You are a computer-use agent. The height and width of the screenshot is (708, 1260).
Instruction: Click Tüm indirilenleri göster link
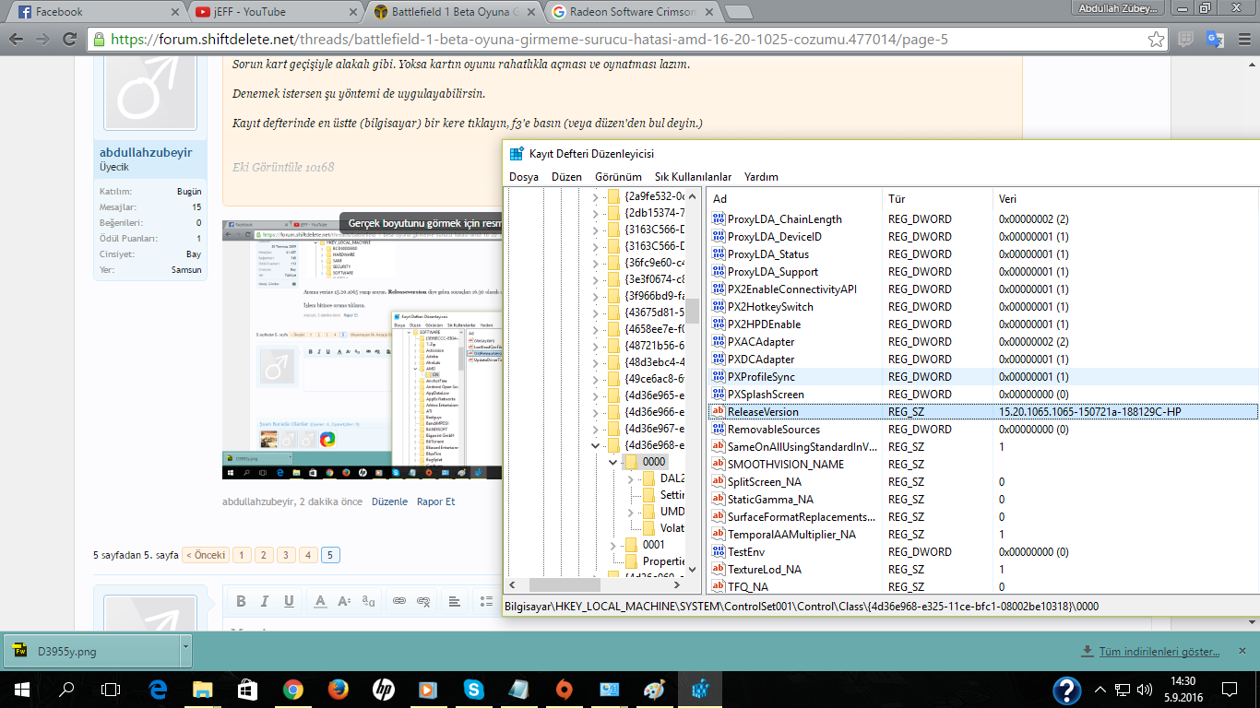1159,651
